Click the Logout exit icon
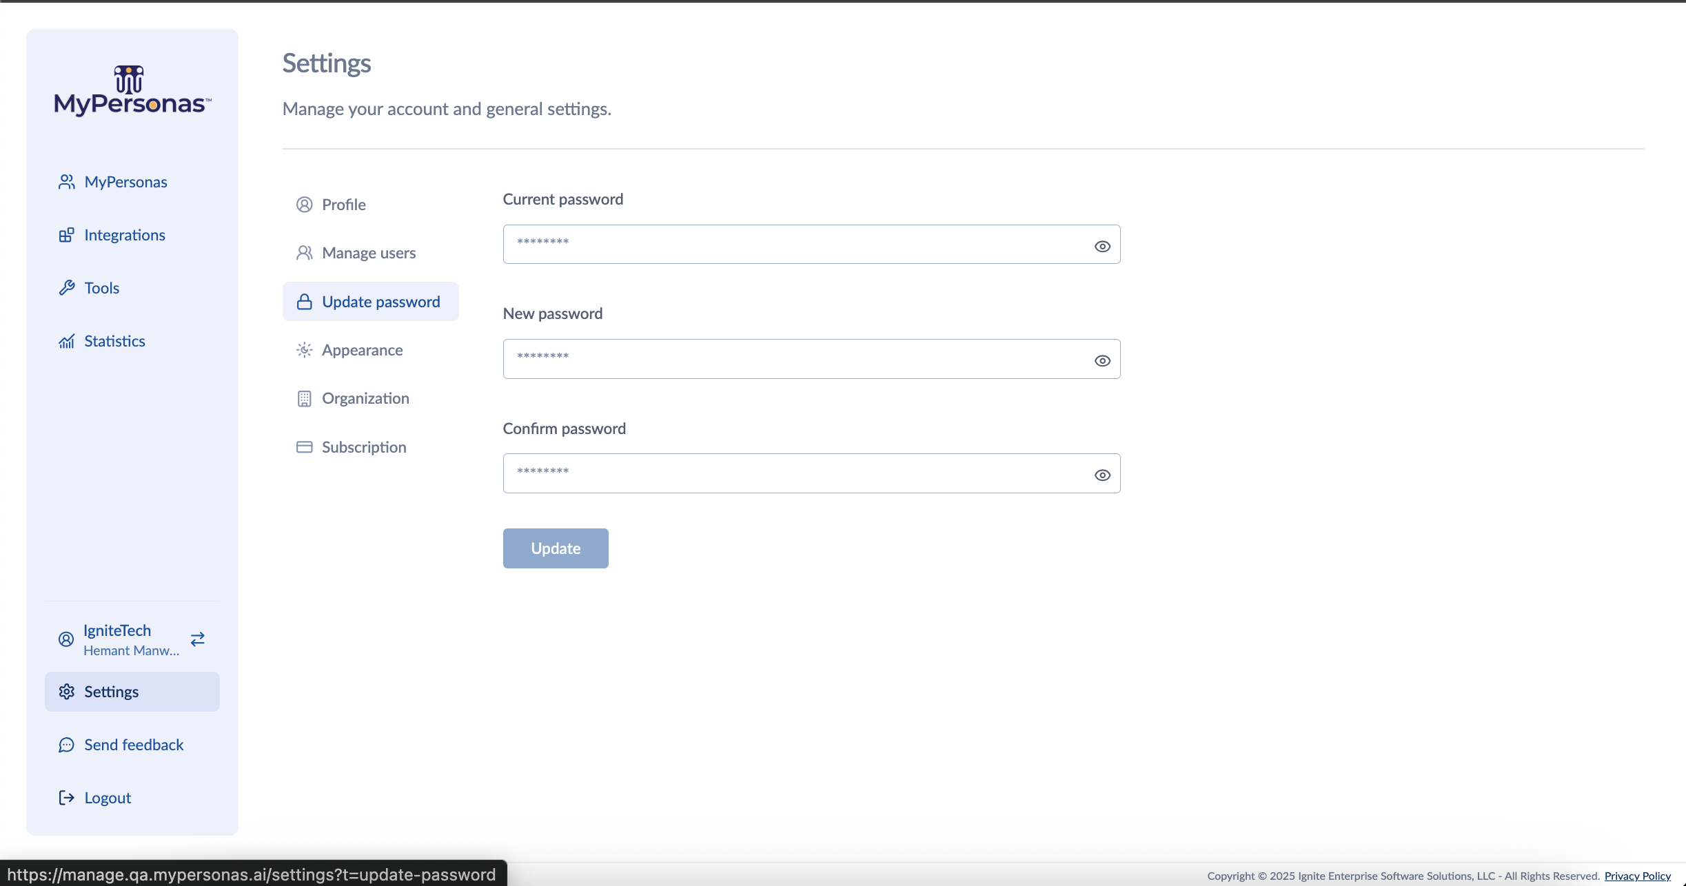1686x886 pixels. (66, 798)
